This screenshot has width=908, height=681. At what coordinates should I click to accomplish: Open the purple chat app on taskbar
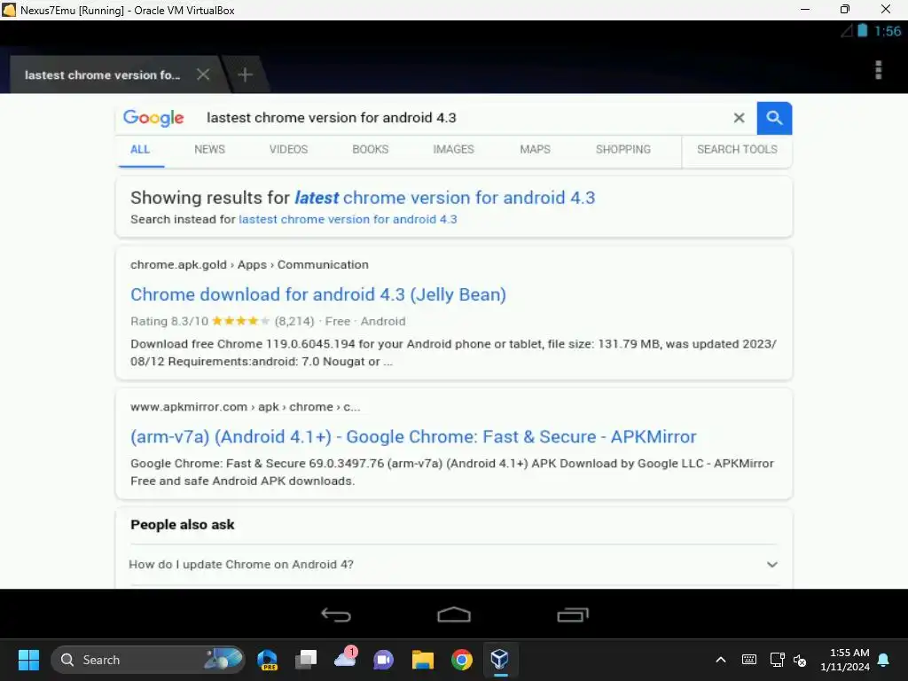click(383, 660)
